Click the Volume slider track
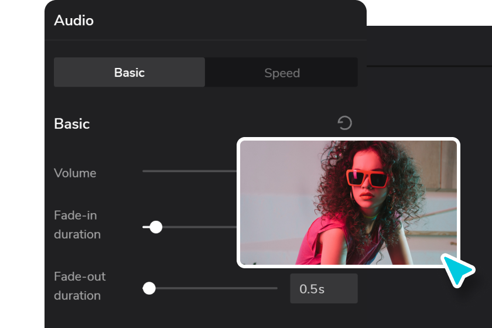This screenshot has height=328, width=492. (190, 171)
